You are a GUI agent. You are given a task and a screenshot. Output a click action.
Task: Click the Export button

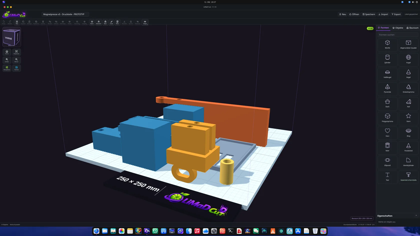click(396, 14)
